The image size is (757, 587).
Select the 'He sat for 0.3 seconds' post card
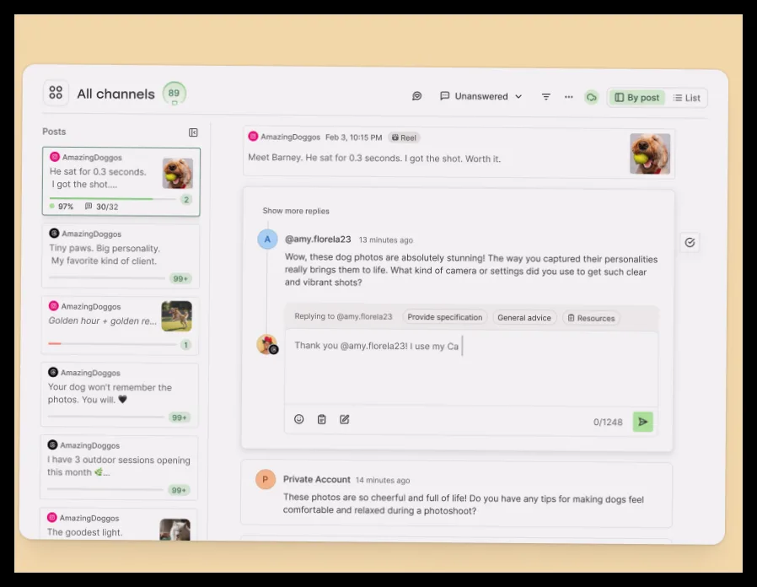click(x=121, y=181)
